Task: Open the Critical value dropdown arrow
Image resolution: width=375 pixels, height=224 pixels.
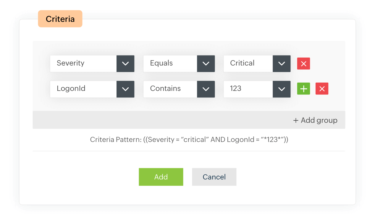Action: pyautogui.click(x=282, y=63)
